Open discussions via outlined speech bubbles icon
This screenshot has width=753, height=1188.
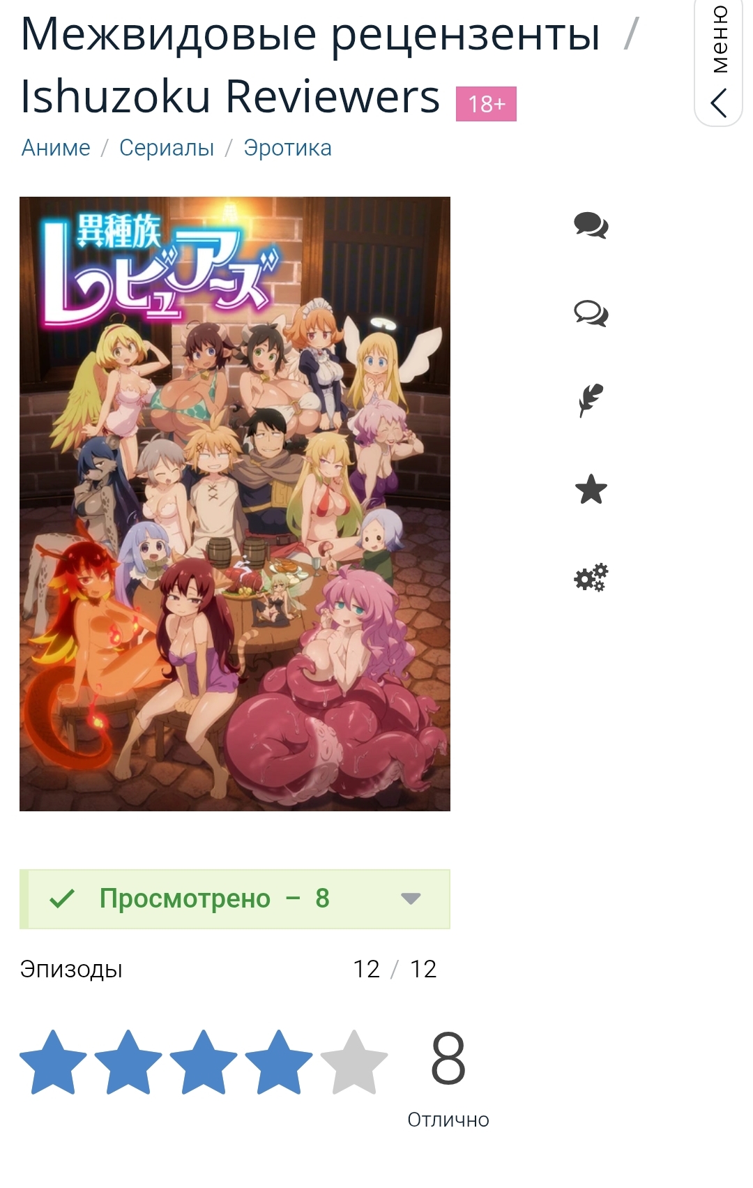(x=591, y=313)
